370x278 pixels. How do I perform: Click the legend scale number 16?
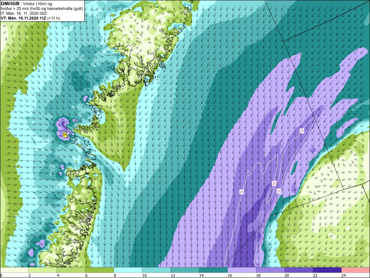pos(230,275)
